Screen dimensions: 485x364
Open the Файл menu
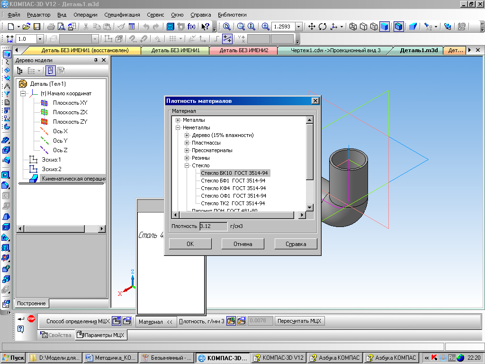pos(14,15)
